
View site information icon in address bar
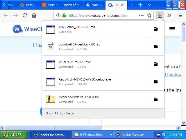pyautogui.click(x=58, y=15)
